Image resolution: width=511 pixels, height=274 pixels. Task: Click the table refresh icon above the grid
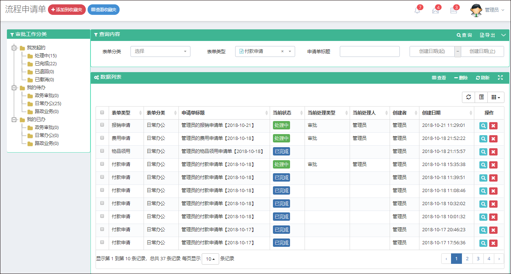click(x=468, y=97)
